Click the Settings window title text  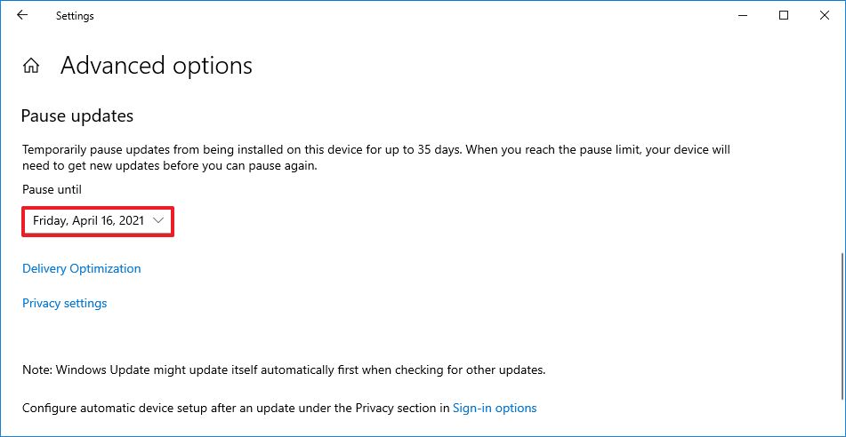[x=75, y=16]
